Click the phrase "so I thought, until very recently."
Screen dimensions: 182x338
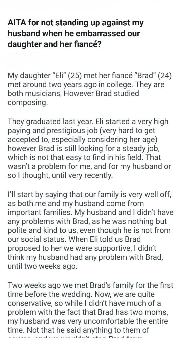(60, 176)
